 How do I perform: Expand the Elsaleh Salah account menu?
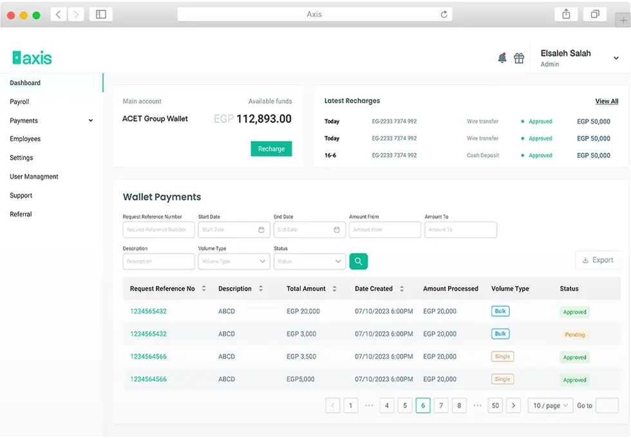[616, 58]
